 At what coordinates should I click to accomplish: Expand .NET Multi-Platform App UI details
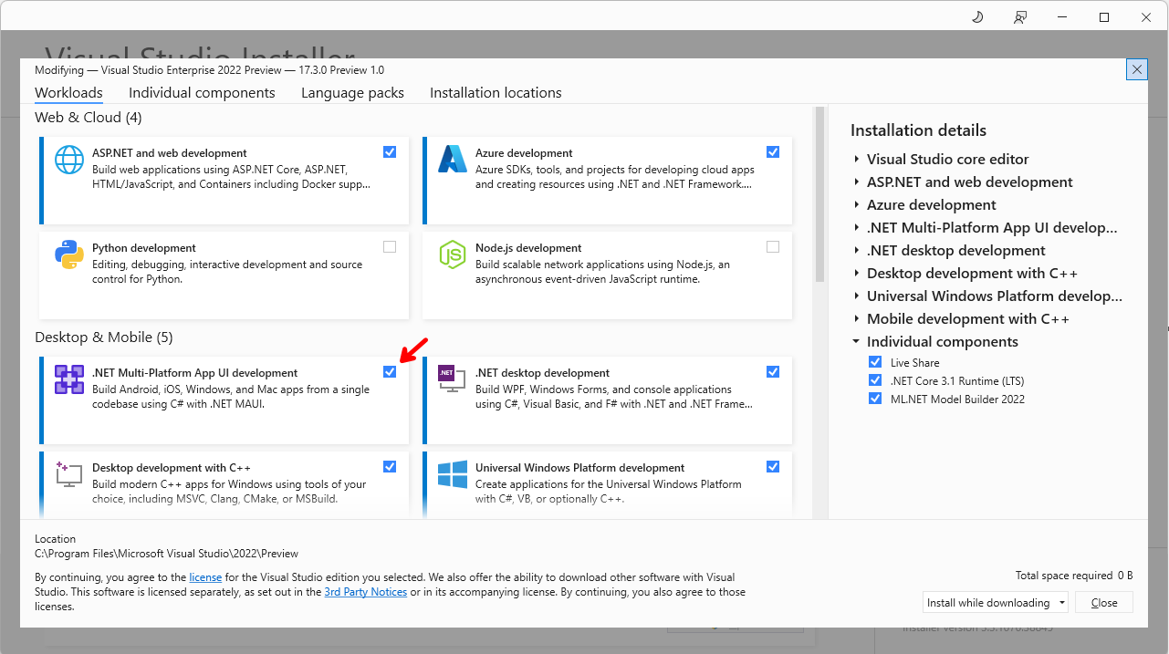pos(857,228)
